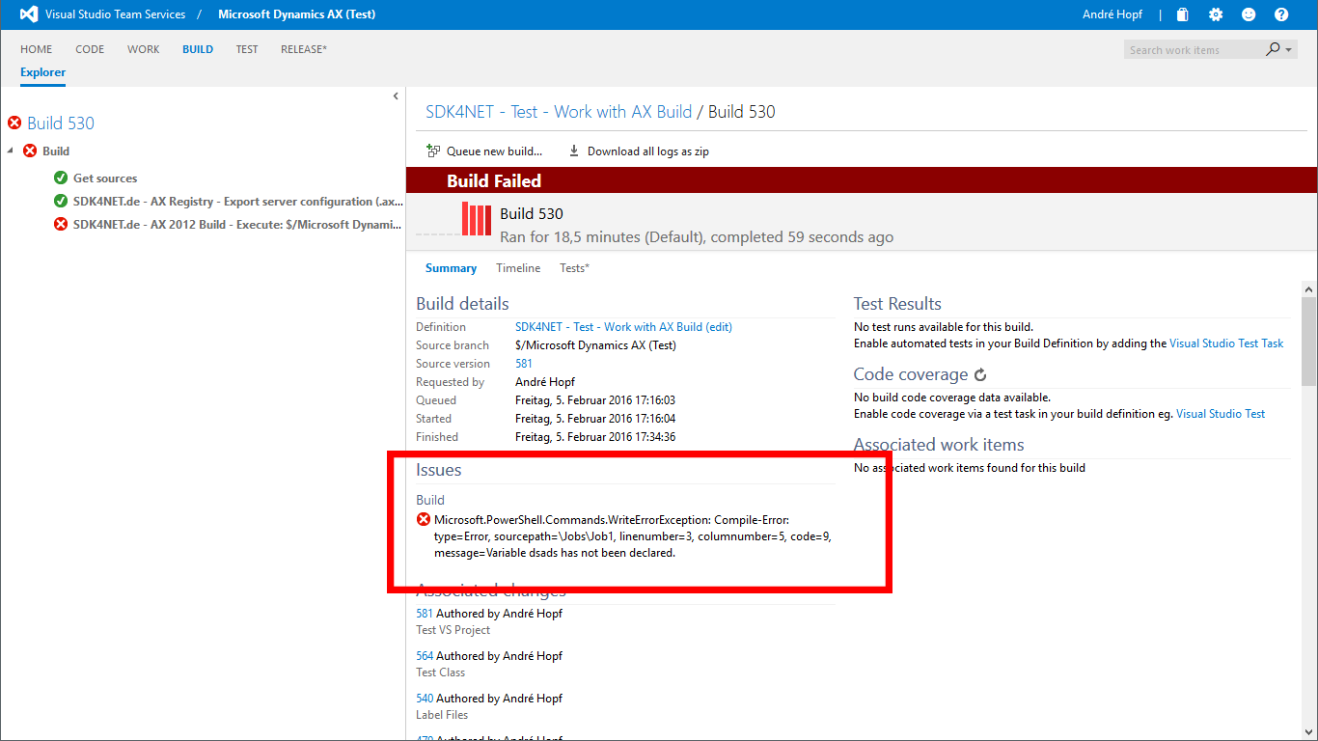Open the shopping bag marketplace icon

(1183, 14)
